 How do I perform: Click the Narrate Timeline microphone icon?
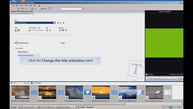point(14,83)
